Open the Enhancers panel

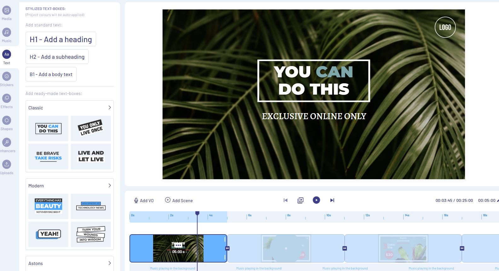pyautogui.click(x=7, y=143)
